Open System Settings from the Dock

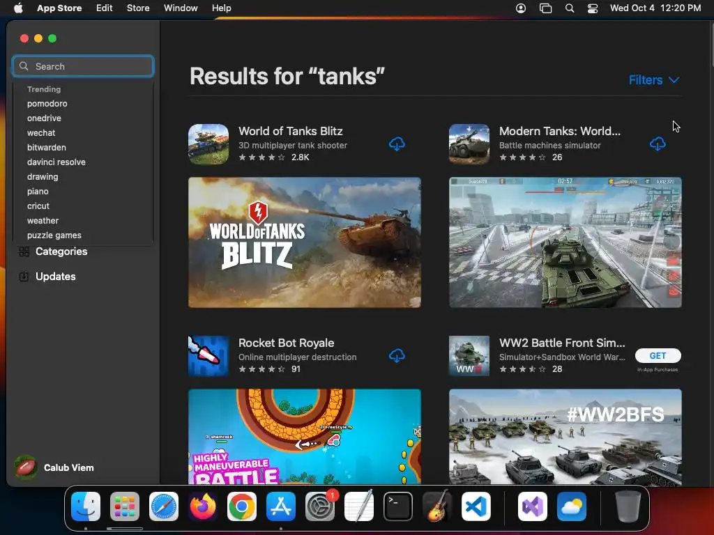click(x=320, y=506)
